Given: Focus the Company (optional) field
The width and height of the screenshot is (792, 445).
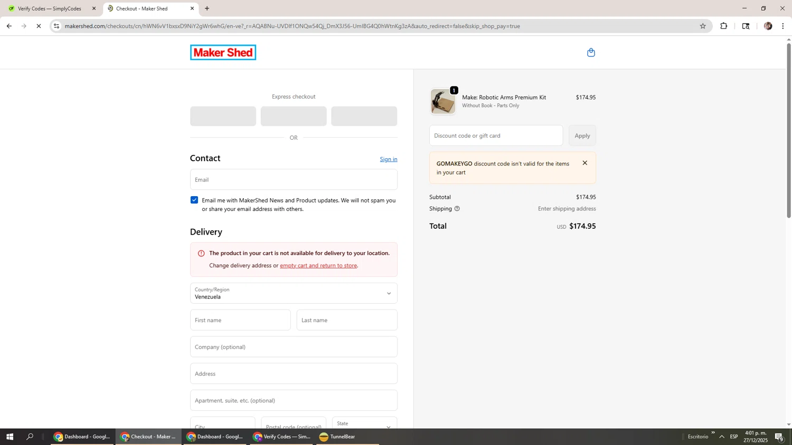Looking at the screenshot, I should [x=294, y=347].
